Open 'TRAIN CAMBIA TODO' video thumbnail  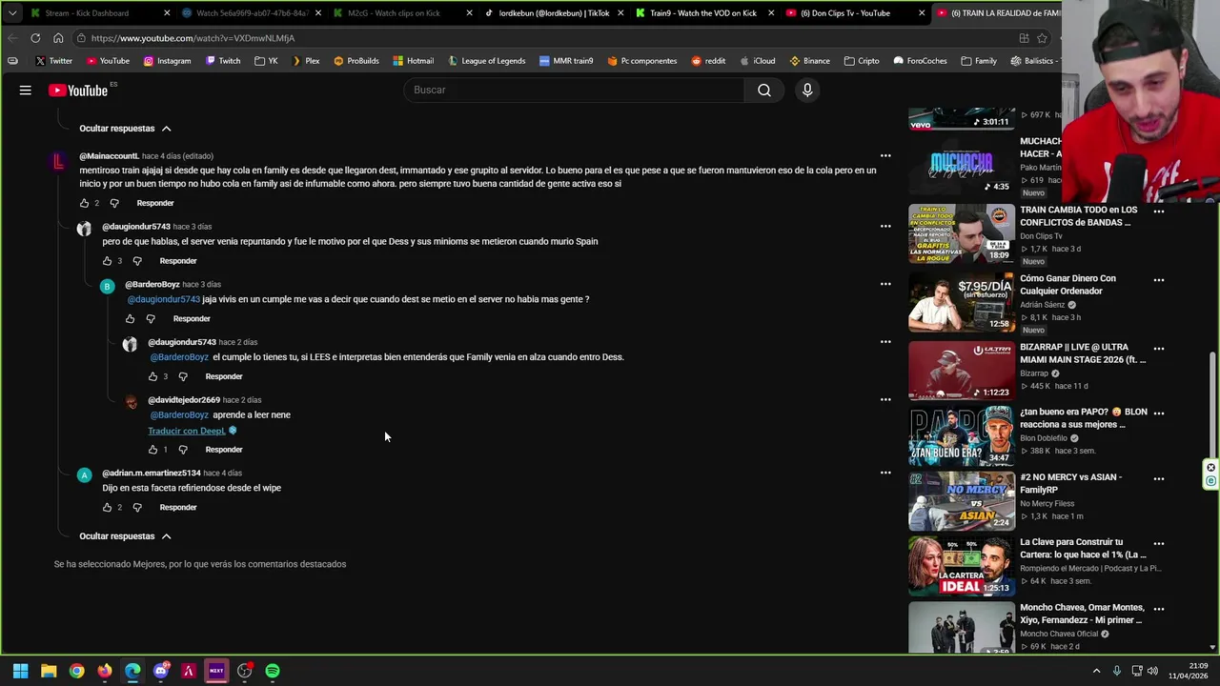coord(962,233)
